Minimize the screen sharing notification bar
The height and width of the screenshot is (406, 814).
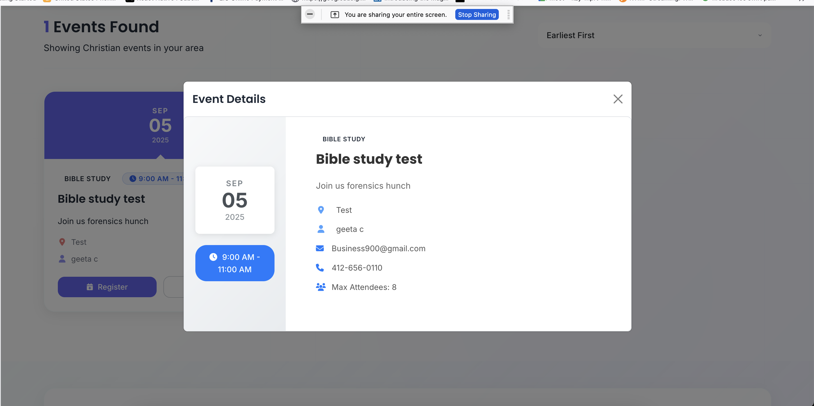click(x=310, y=14)
